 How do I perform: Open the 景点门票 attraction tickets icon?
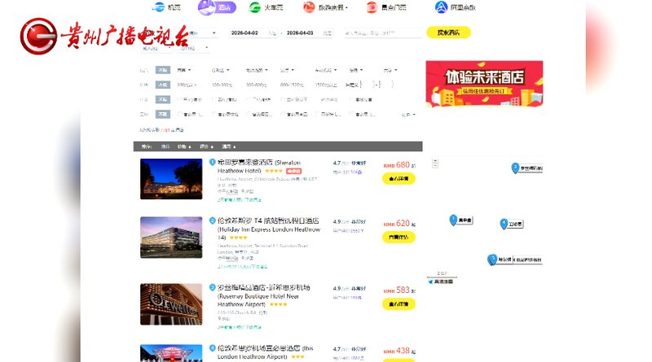pos(372,7)
